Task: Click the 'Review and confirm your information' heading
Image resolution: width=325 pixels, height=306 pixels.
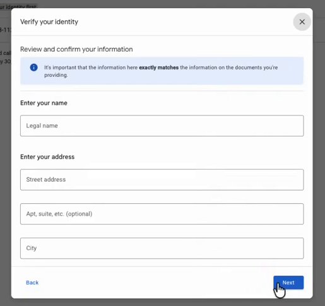Action: pyautogui.click(x=76, y=49)
